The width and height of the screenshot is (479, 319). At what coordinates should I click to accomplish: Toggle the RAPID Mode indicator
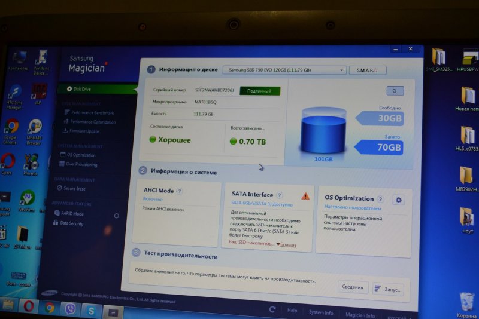pos(116,216)
